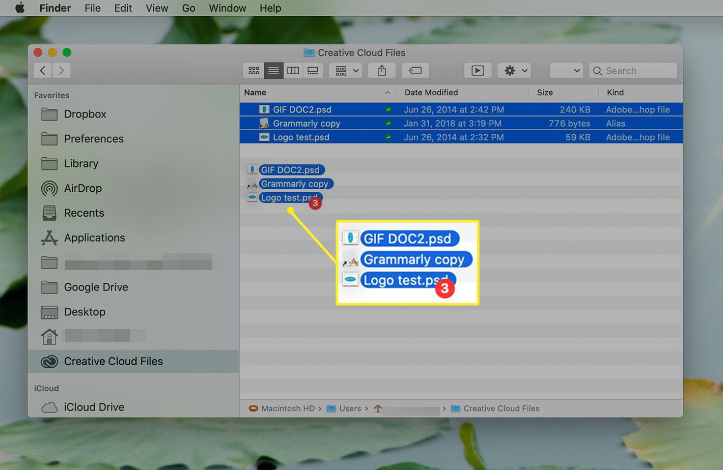723x470 pixels.
Task: Click Users in the path bar
Action: click(344, 408)
